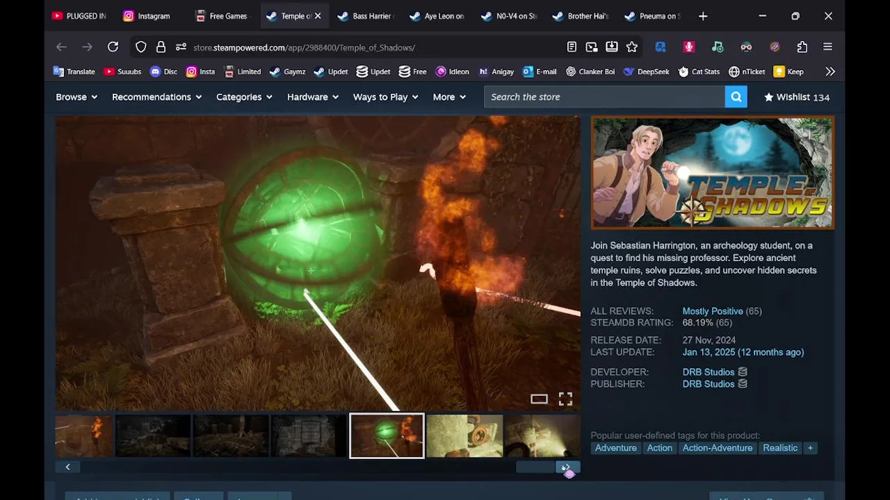This screenshot has height=500, width=890.
Task: Switch to the Aye Leon tab
Action: click(437, 16)
